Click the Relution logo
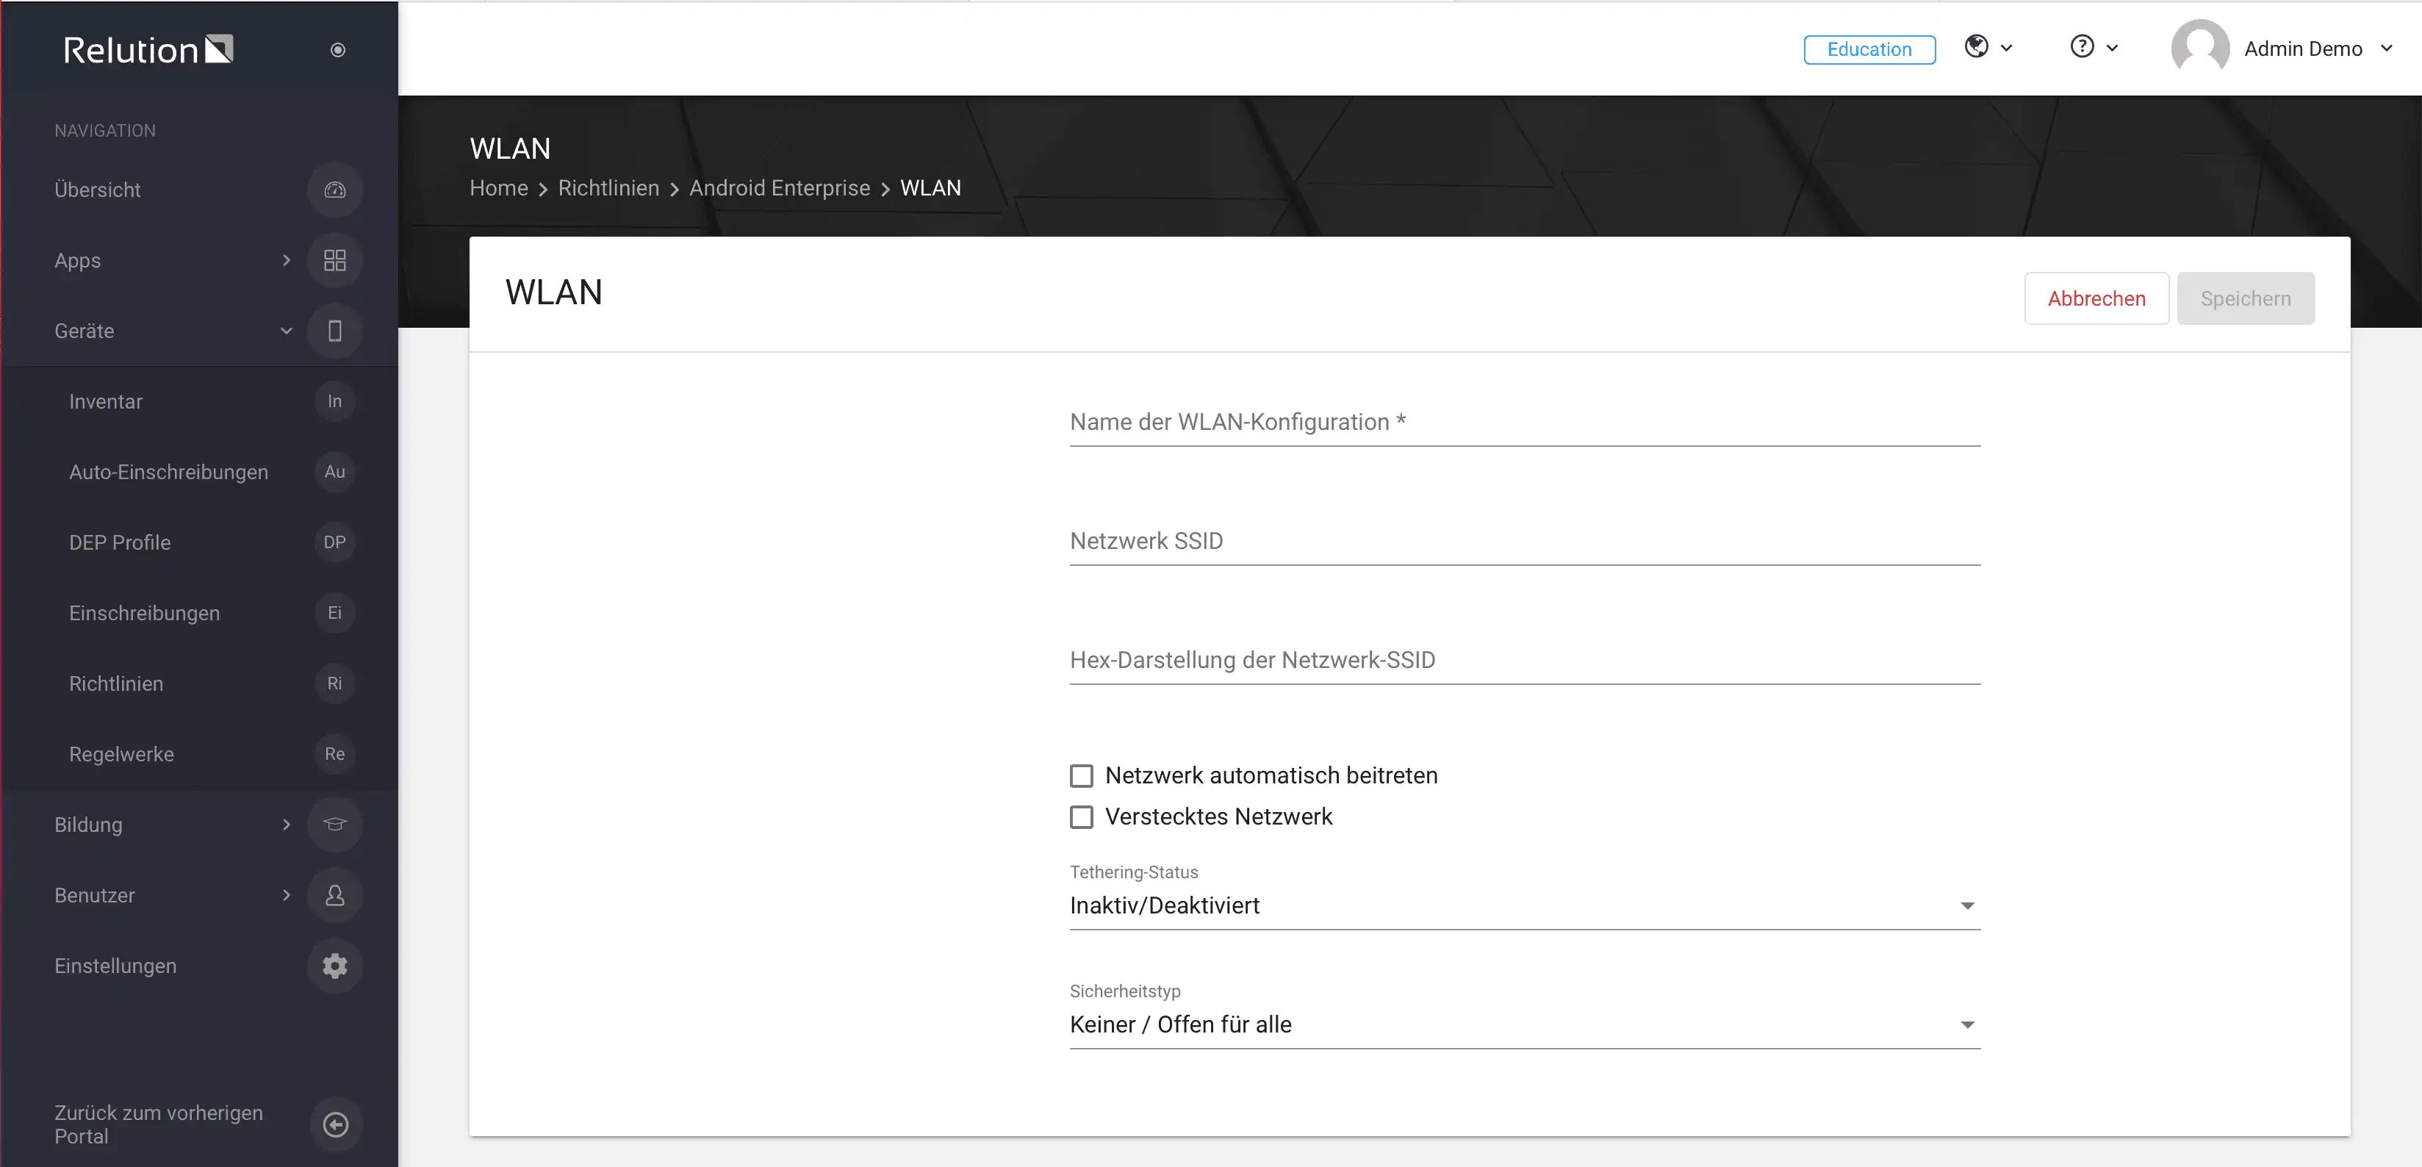Viewport: 2422px width, 1167px height. (x=148, y=49)
